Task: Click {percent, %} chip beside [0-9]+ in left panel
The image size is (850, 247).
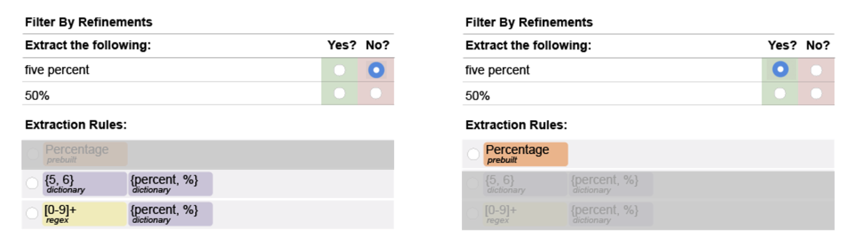Action: 170,213
